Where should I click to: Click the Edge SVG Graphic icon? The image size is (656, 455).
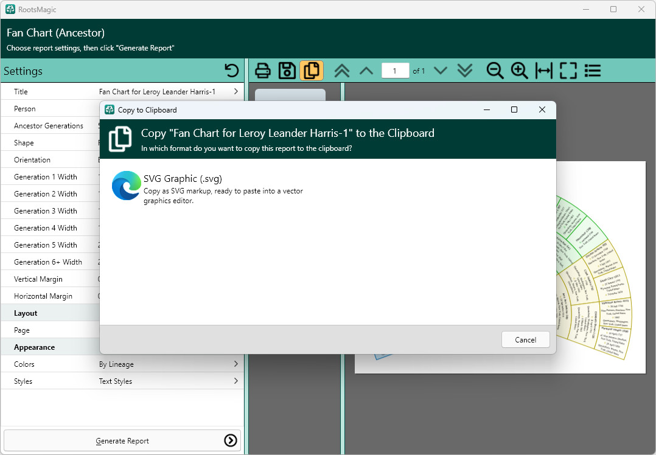[127, 186]
